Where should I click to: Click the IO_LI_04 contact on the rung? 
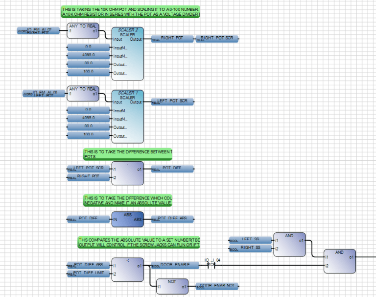coord(211,265)
